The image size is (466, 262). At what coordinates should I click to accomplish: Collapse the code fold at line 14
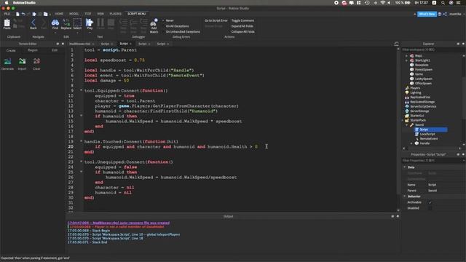pyautogui.click(x=81, y=116)
